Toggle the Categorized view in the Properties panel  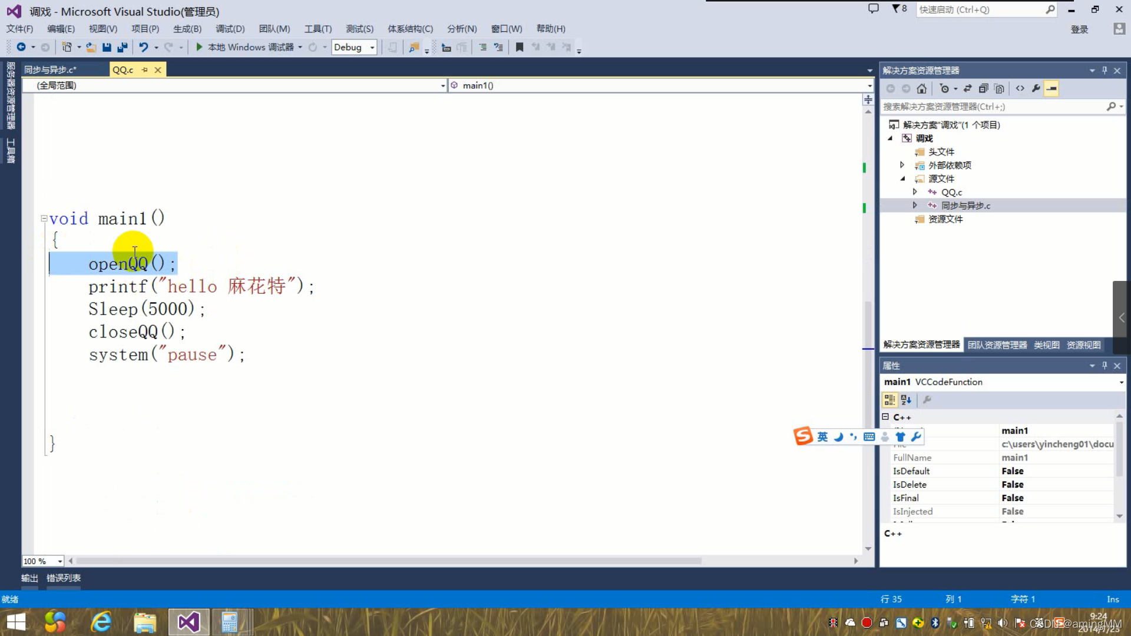(x=889, y=400)
